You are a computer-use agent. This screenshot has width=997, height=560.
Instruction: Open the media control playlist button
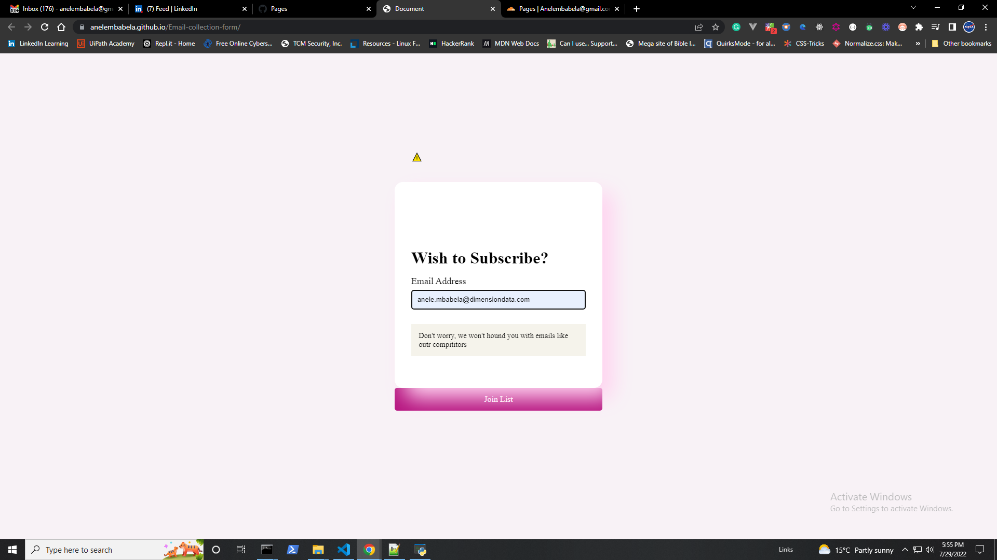[x=935, y=27]
